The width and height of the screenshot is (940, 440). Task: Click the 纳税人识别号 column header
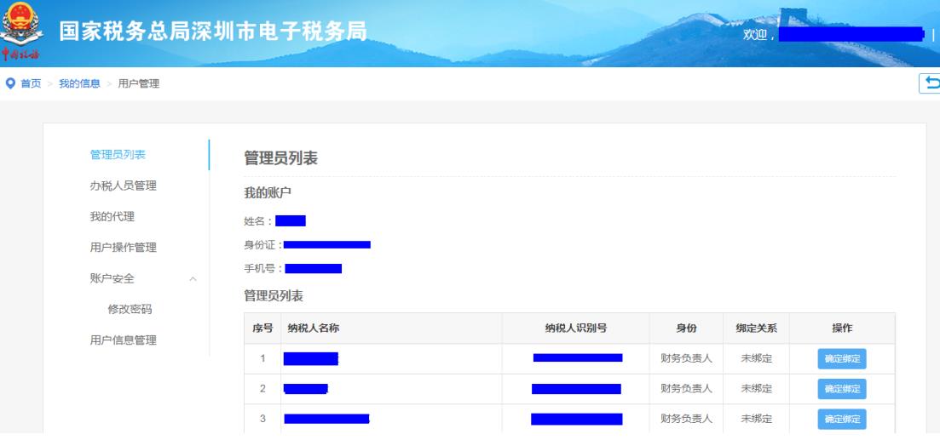tap(575, 329)
